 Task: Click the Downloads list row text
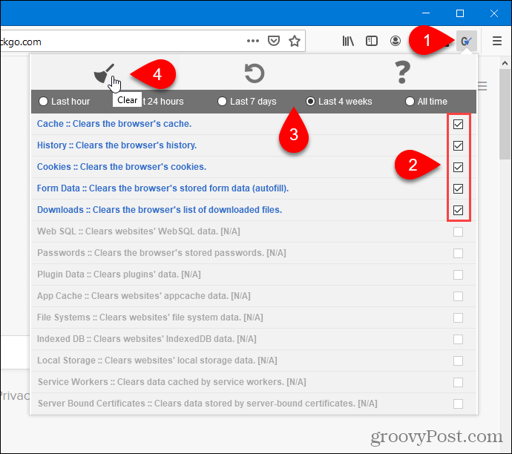click(160, 210)
